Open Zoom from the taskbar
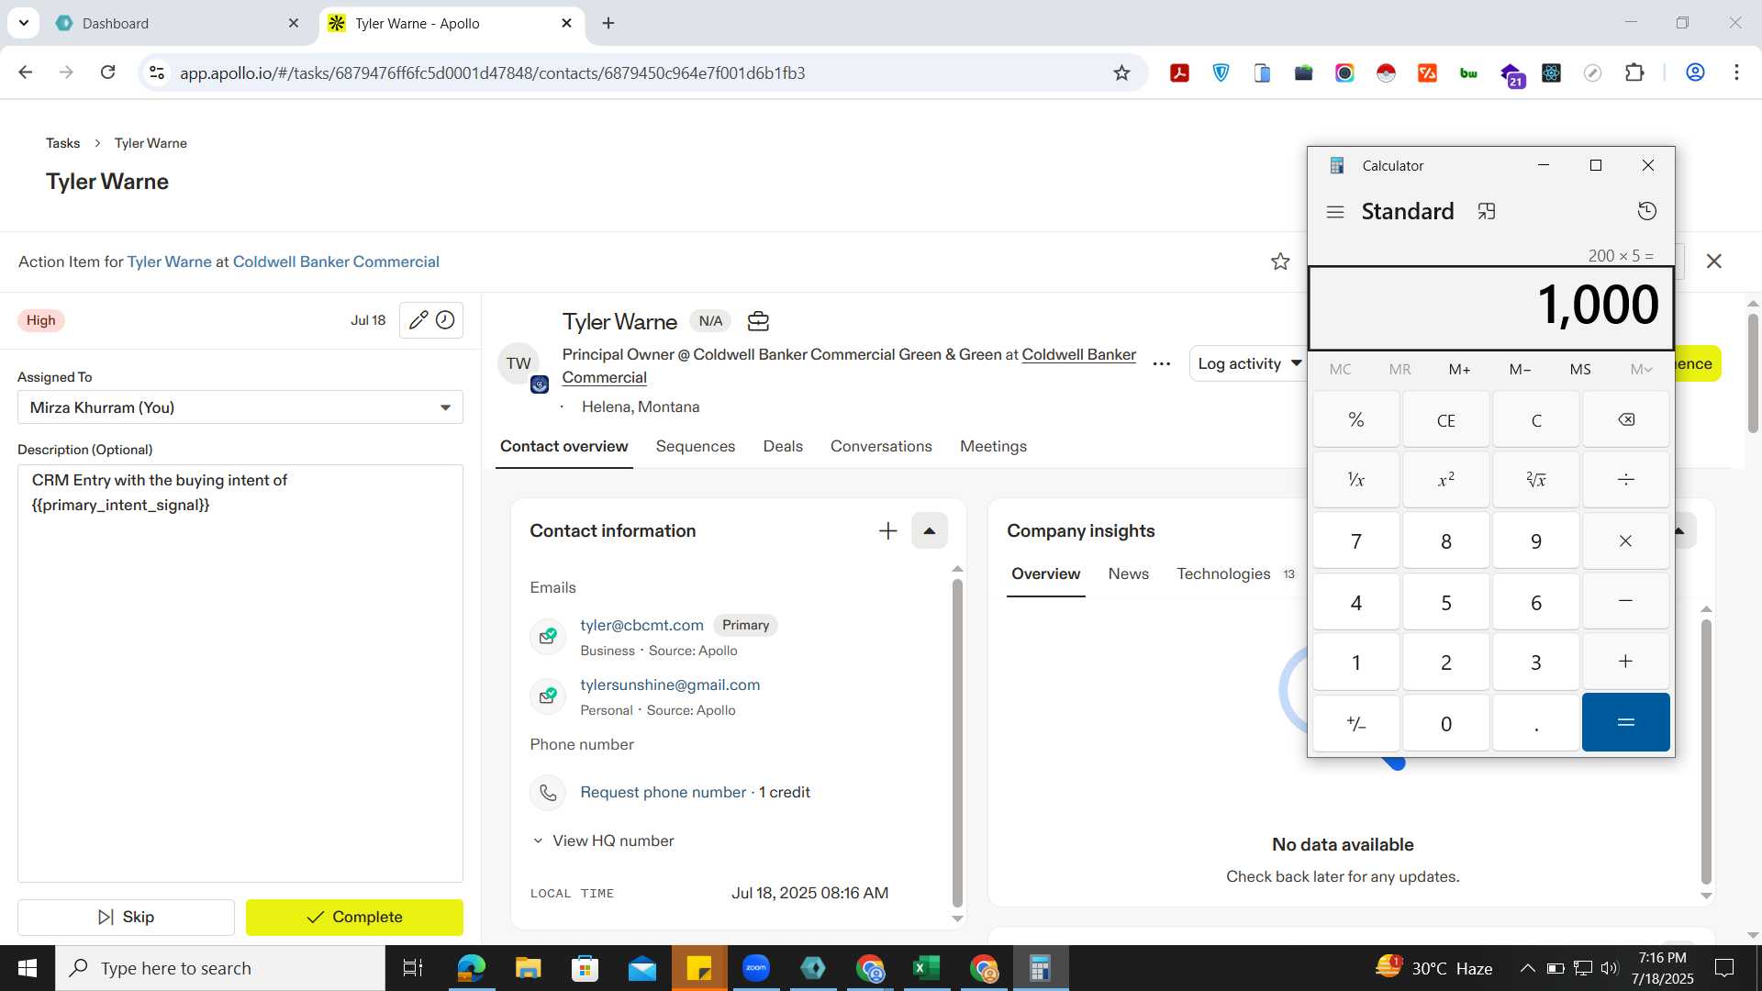The width and height of the screenshot is (1762, 991). 756,968
